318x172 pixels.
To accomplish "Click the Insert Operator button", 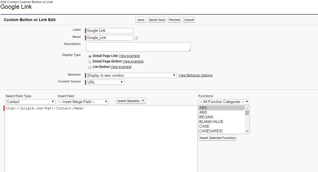I will click(x=131, y=101).
